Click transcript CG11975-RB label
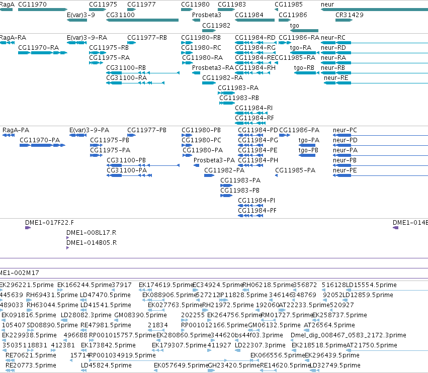Viewport: 428px width, 373px height. [109, 48]
